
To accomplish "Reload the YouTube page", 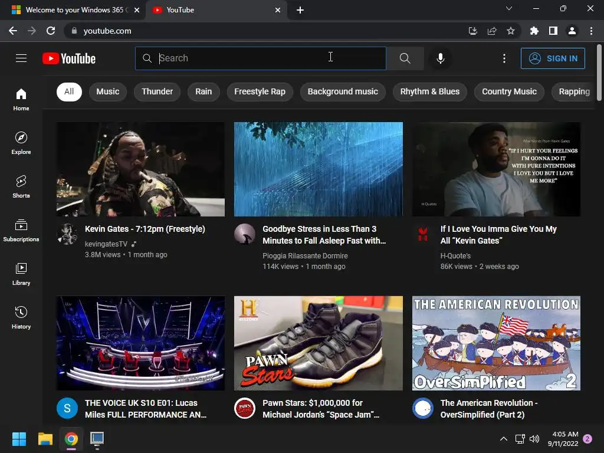I will pos(51,31).
